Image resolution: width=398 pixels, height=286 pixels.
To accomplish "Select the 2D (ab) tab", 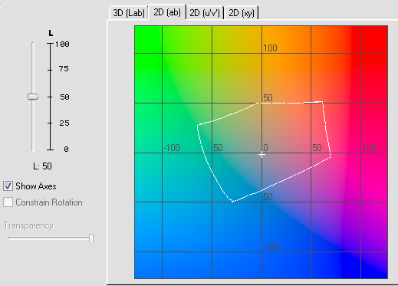I will (x=167, y=12).
